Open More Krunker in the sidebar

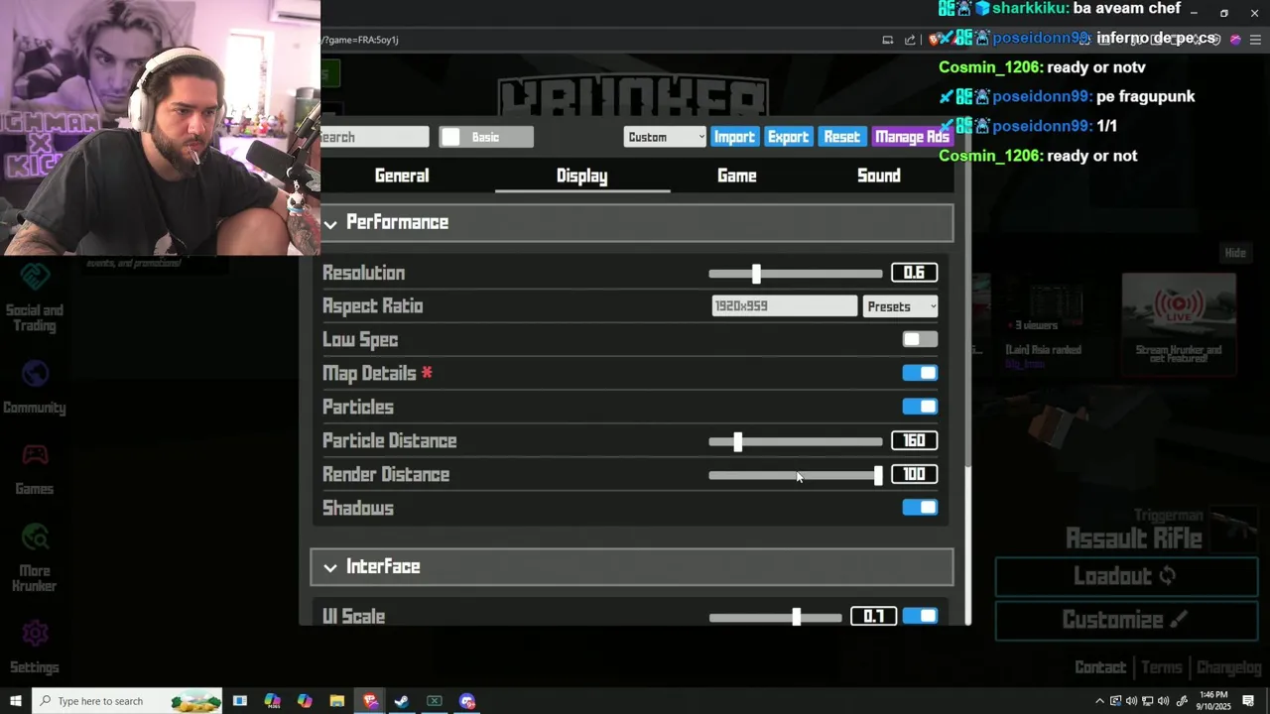[35, 558]
